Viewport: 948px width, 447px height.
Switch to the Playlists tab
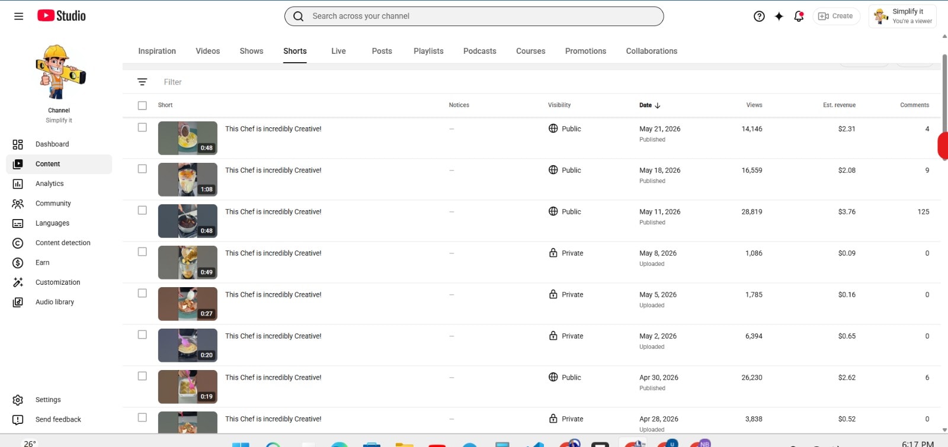click(428, 51)
